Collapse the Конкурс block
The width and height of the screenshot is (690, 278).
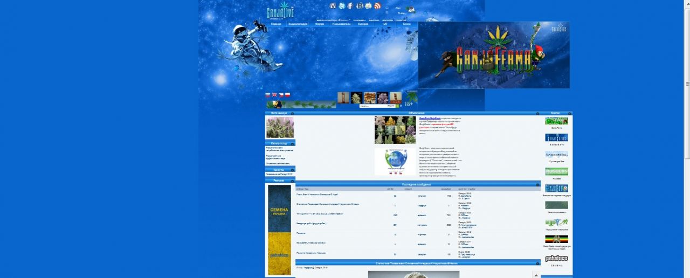(293, 170)
